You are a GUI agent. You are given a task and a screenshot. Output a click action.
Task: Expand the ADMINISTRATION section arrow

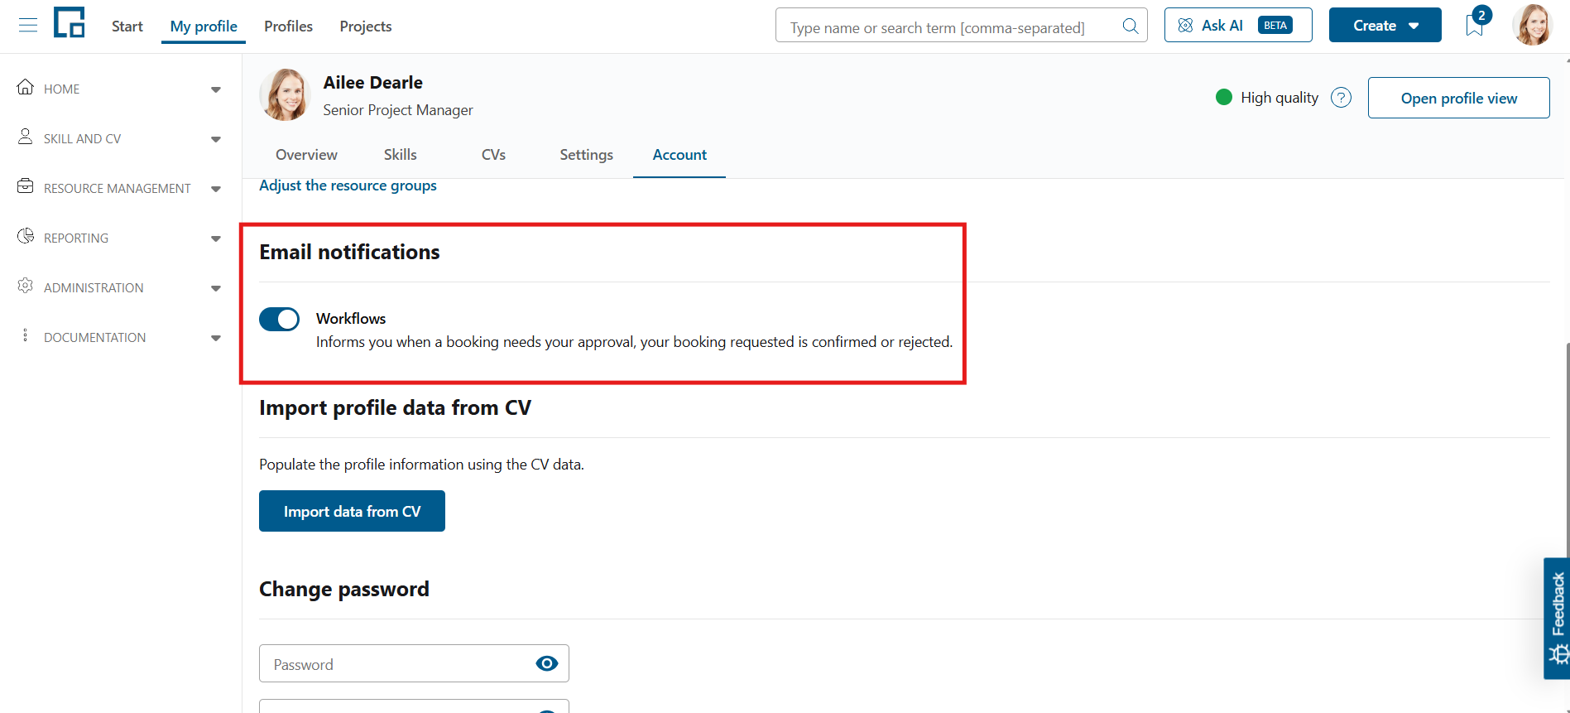pyautogui.click(x=216, y=288)
